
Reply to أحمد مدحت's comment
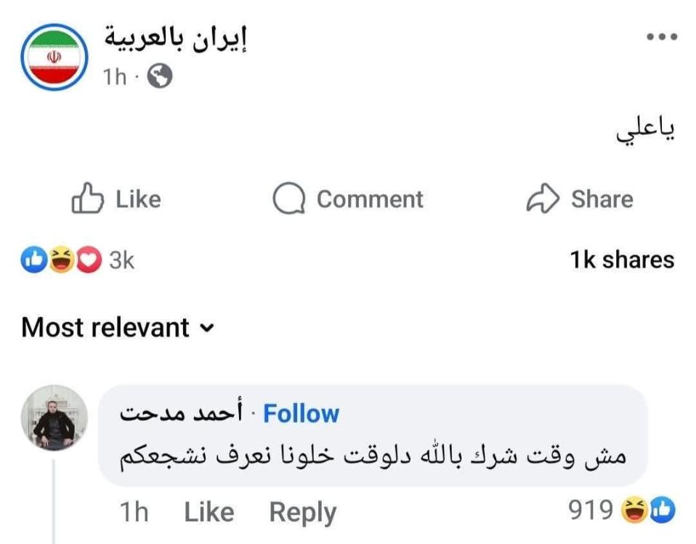[x=303, y=513]
